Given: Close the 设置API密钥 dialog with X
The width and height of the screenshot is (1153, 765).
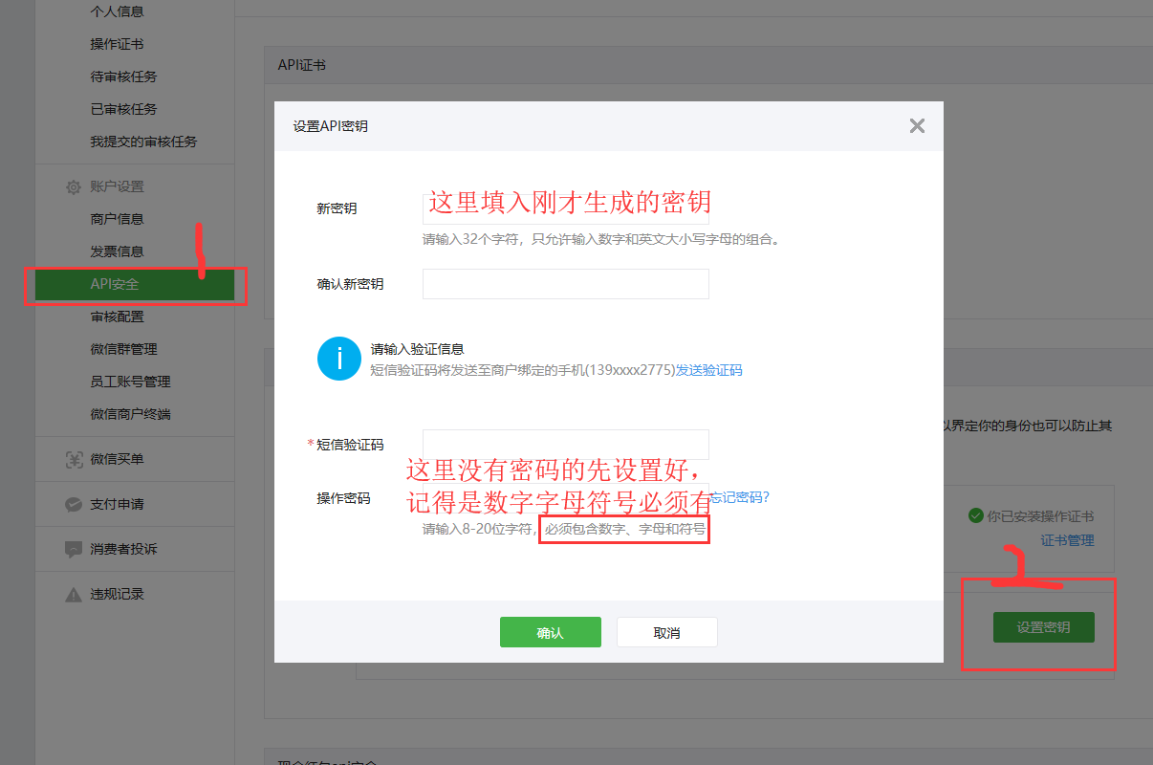Looking at the screenshot, I should (x=917, y=125).
